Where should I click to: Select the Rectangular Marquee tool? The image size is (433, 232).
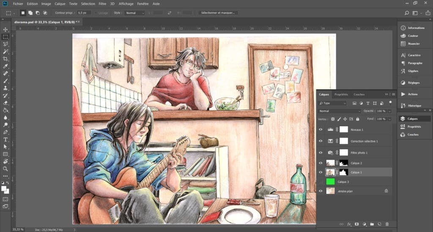(5, 37)
